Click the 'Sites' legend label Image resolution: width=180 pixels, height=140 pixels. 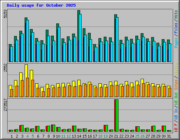(176, 85)
